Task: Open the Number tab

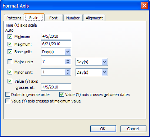Action: tap(73, 18)
